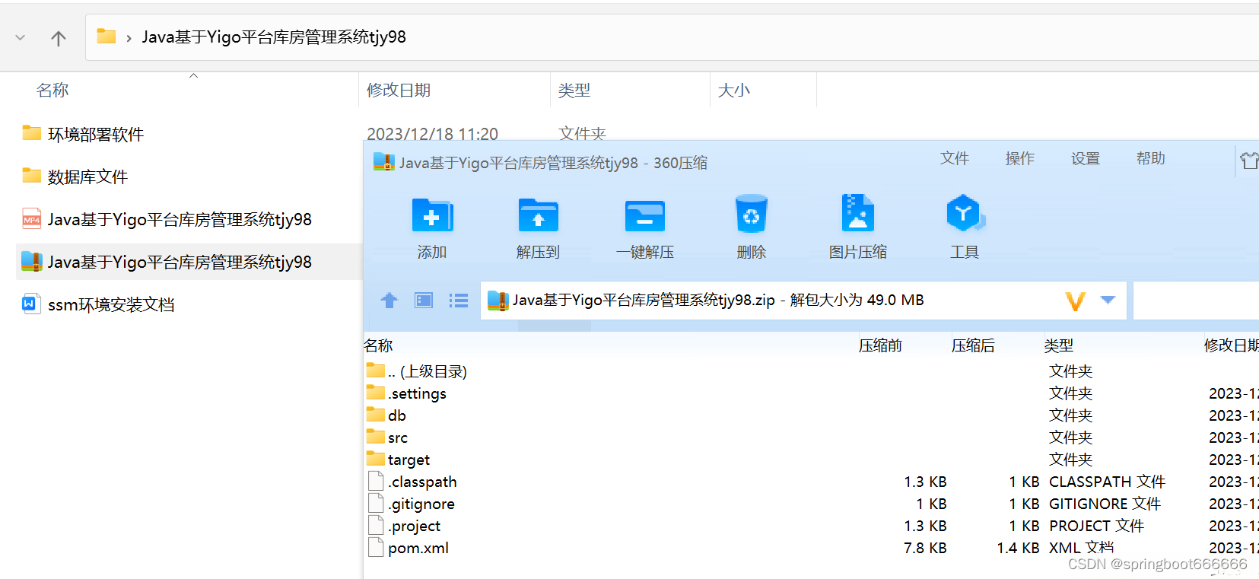
Task: Open the 操作 menu in 360压缩
Action: click(1020, 158)
